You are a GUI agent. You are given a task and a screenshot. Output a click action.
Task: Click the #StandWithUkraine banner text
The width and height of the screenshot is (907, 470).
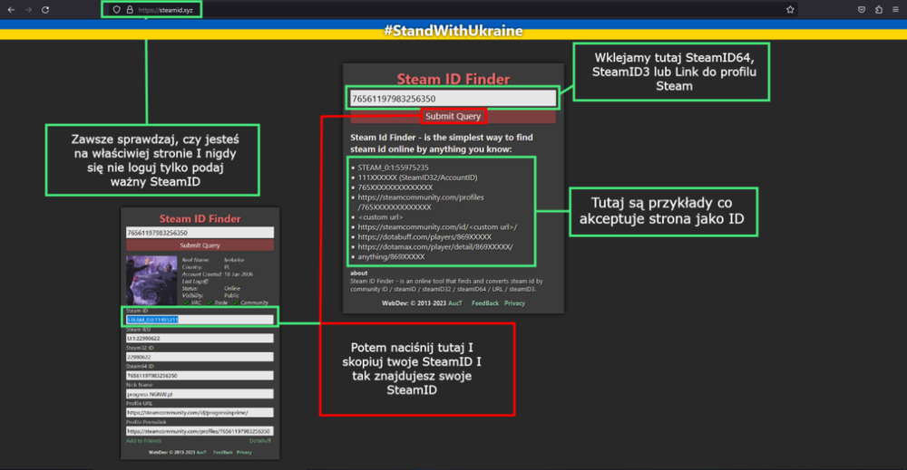453,31
